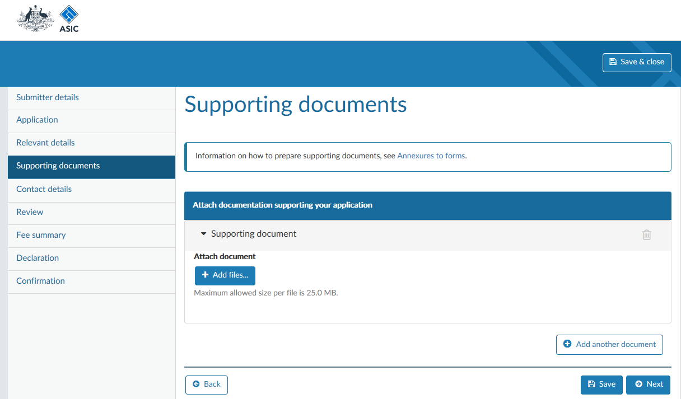Open the Contact details step
This screenshot has width=681, height=399.
coord(91,190)
